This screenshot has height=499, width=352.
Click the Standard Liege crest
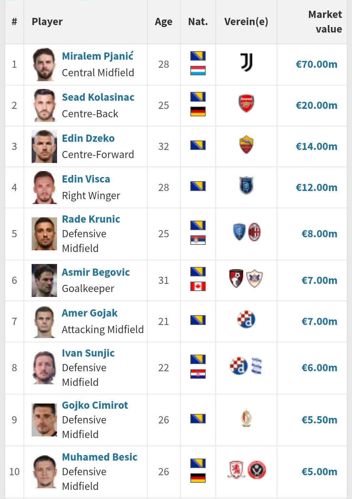click(246, 418)
